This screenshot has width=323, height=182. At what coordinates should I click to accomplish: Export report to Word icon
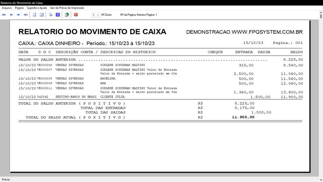tap(58, 14)
